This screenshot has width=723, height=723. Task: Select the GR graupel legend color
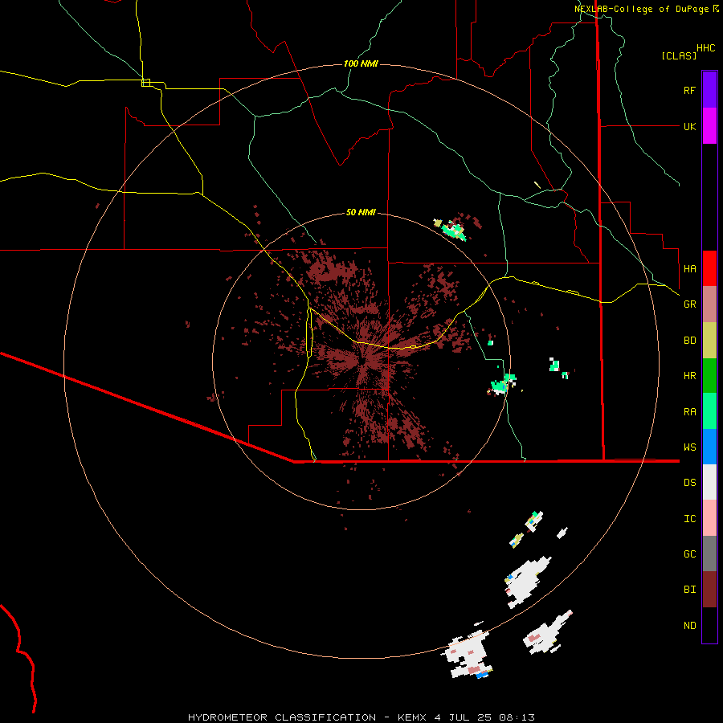click(x=709, y=304)
